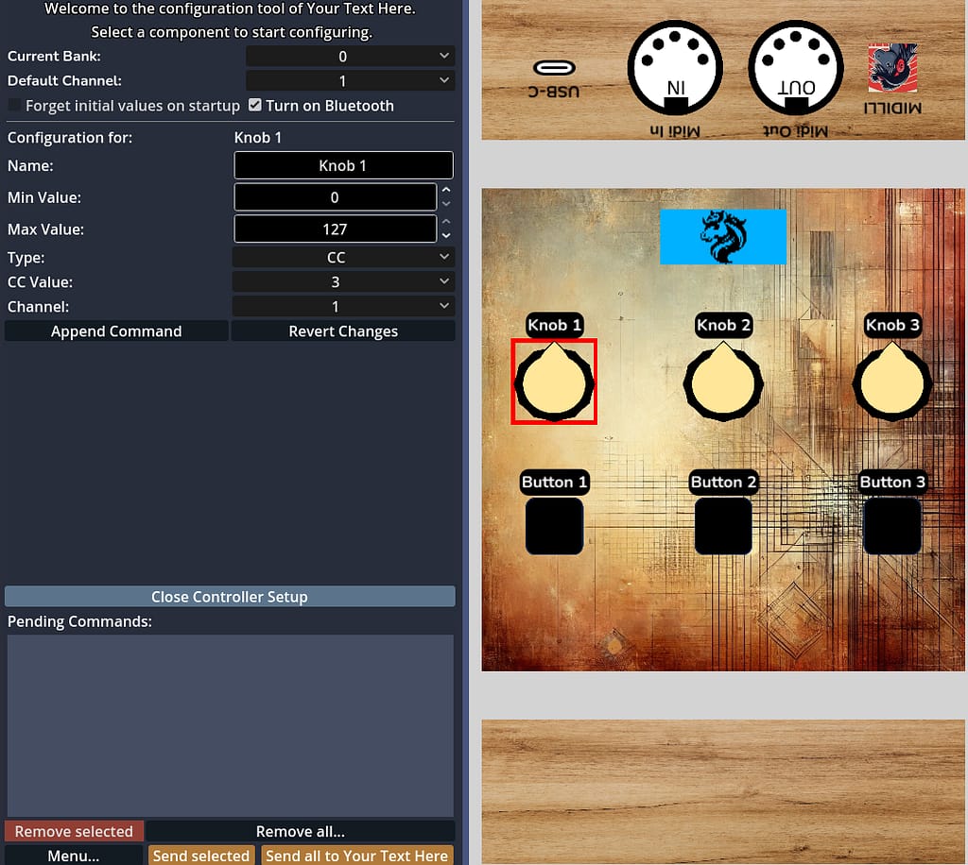Click the blue dragon logo display

[723, 236]
